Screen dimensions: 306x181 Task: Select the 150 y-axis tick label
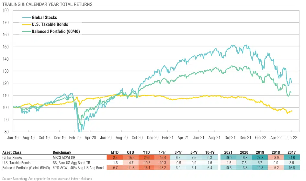tap(6, 47)
